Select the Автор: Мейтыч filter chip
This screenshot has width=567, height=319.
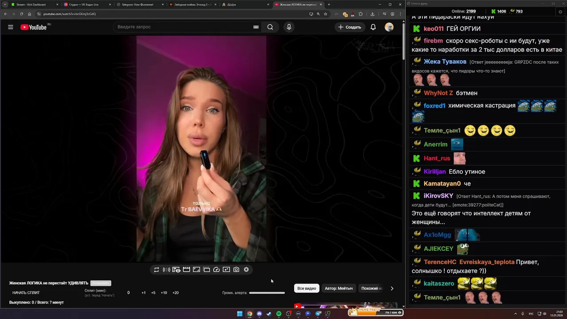point(339,288)
